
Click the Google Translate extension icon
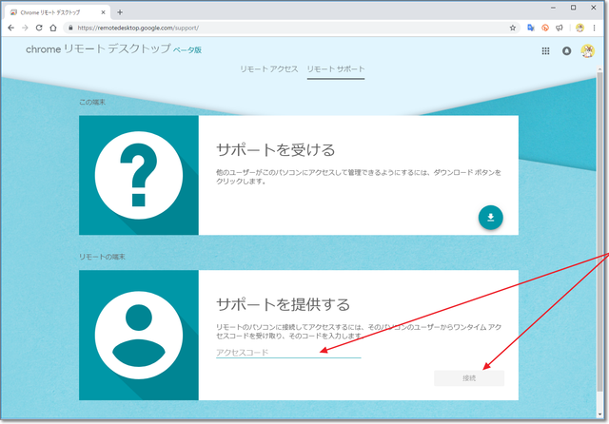pyautogui.click(x=530, y=28)
